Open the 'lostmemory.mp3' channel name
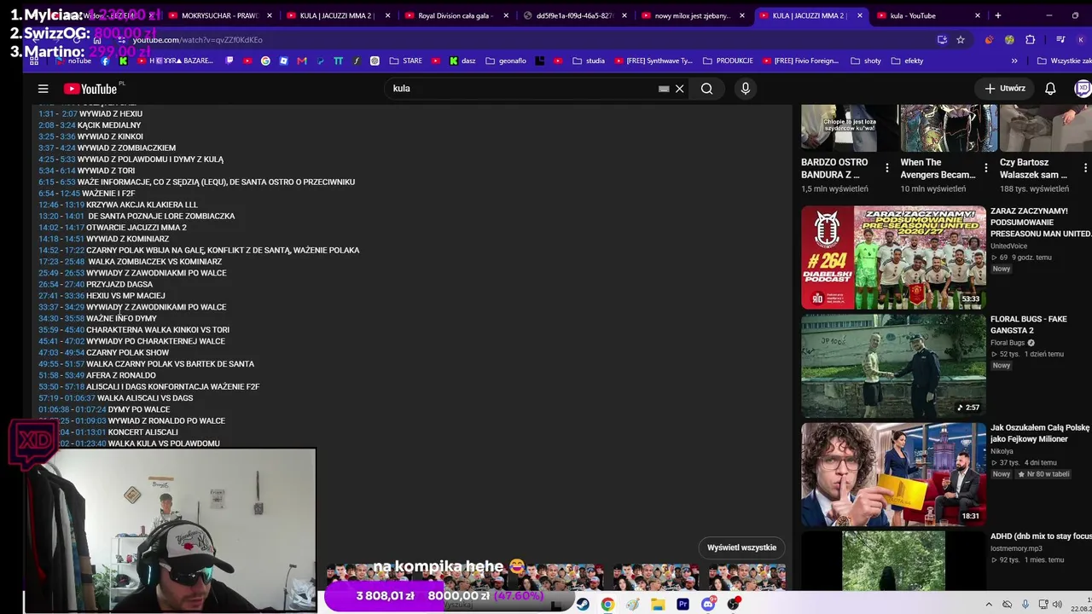This screenshot has height=614, width=1092. pos(1016,548)
